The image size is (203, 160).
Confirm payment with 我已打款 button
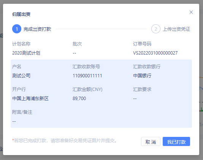(x=176, y=141)
